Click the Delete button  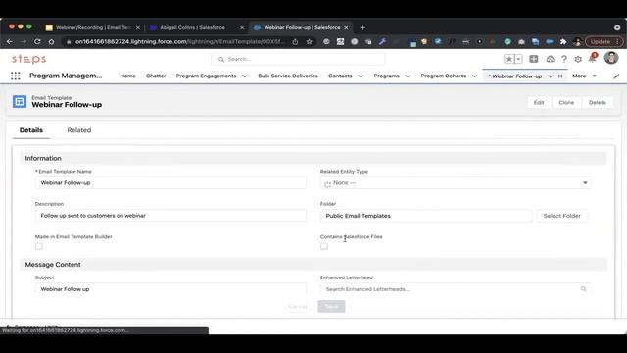tap(598, 102)
